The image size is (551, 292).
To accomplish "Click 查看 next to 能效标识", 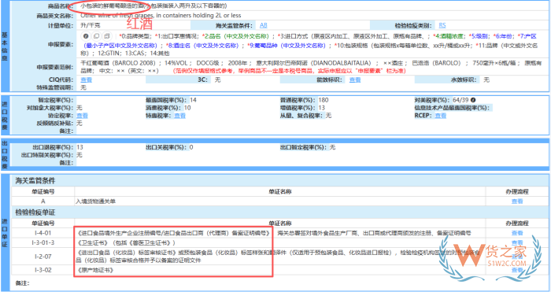I will point(355,79).
